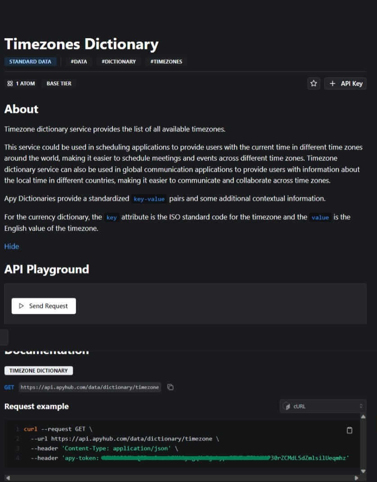The image size is (377, 482).
Task: Copy the request example code
Action: [349, 430]
